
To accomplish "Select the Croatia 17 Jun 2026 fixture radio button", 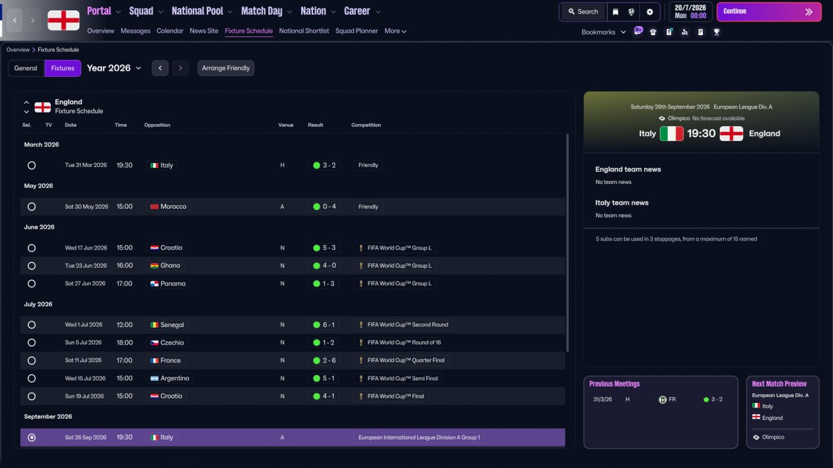I will point(31,248).
